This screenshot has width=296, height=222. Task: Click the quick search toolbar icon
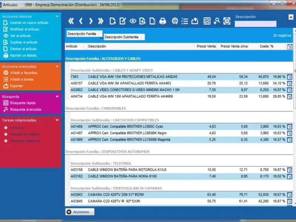[x=207, y=21]
